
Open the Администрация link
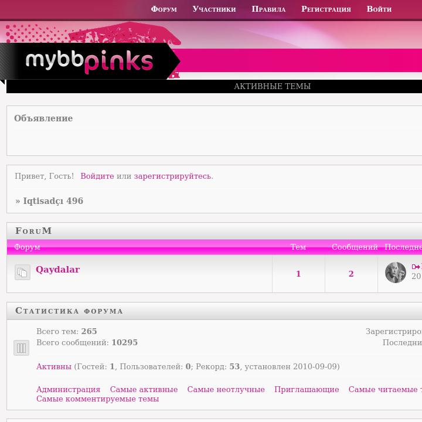click(x=68, y=389)
